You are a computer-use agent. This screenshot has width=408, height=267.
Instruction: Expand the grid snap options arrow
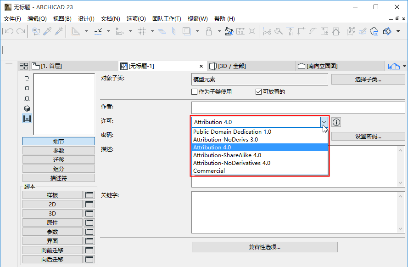click(153, 32)
